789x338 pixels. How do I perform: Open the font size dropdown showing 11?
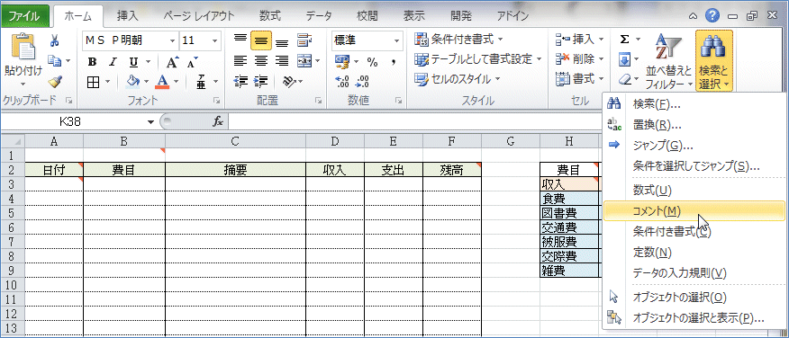[215, 40]
